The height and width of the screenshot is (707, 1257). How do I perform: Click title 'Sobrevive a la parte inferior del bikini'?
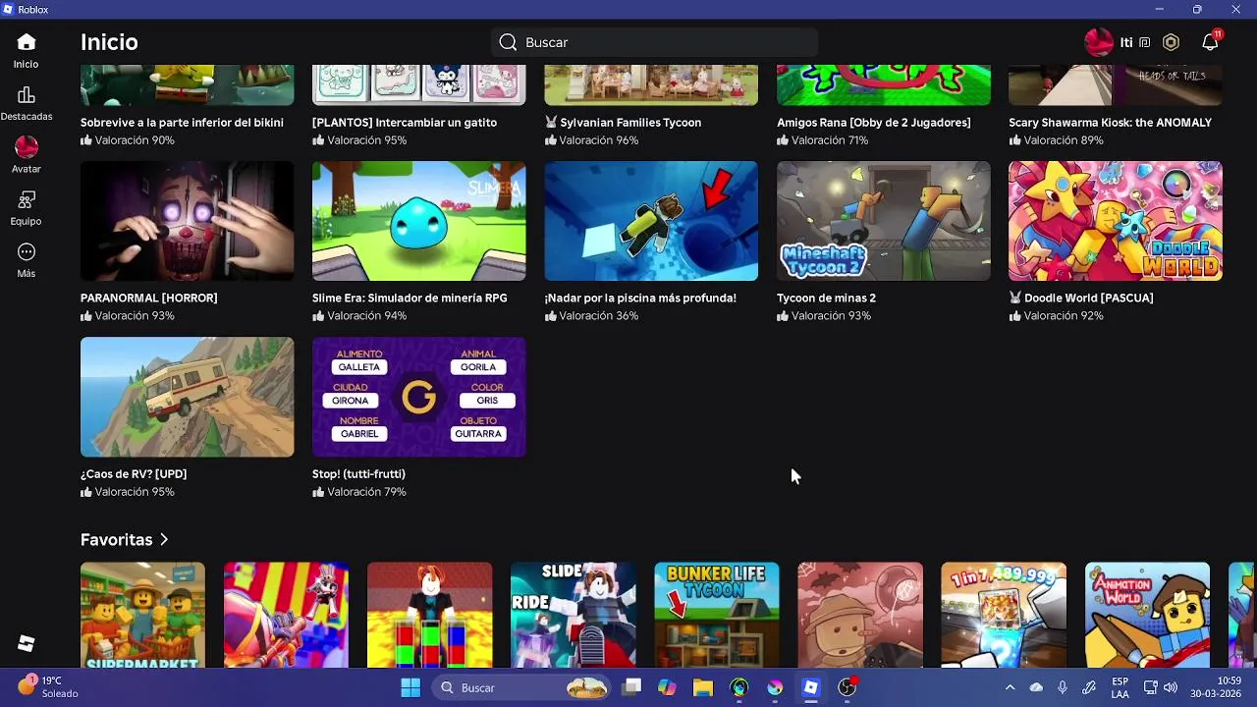[x=182, y=123]
